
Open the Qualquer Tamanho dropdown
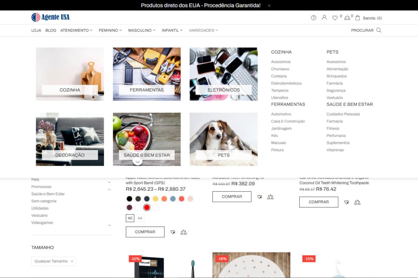point(54,261)
